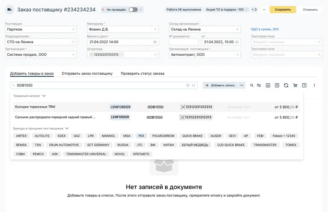
Task: Click the Сохранить button
Action: point(283,9)
